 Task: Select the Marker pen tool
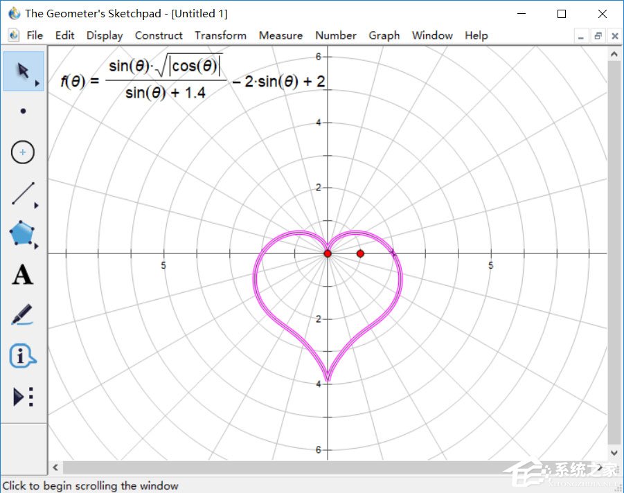pos(22,315)
